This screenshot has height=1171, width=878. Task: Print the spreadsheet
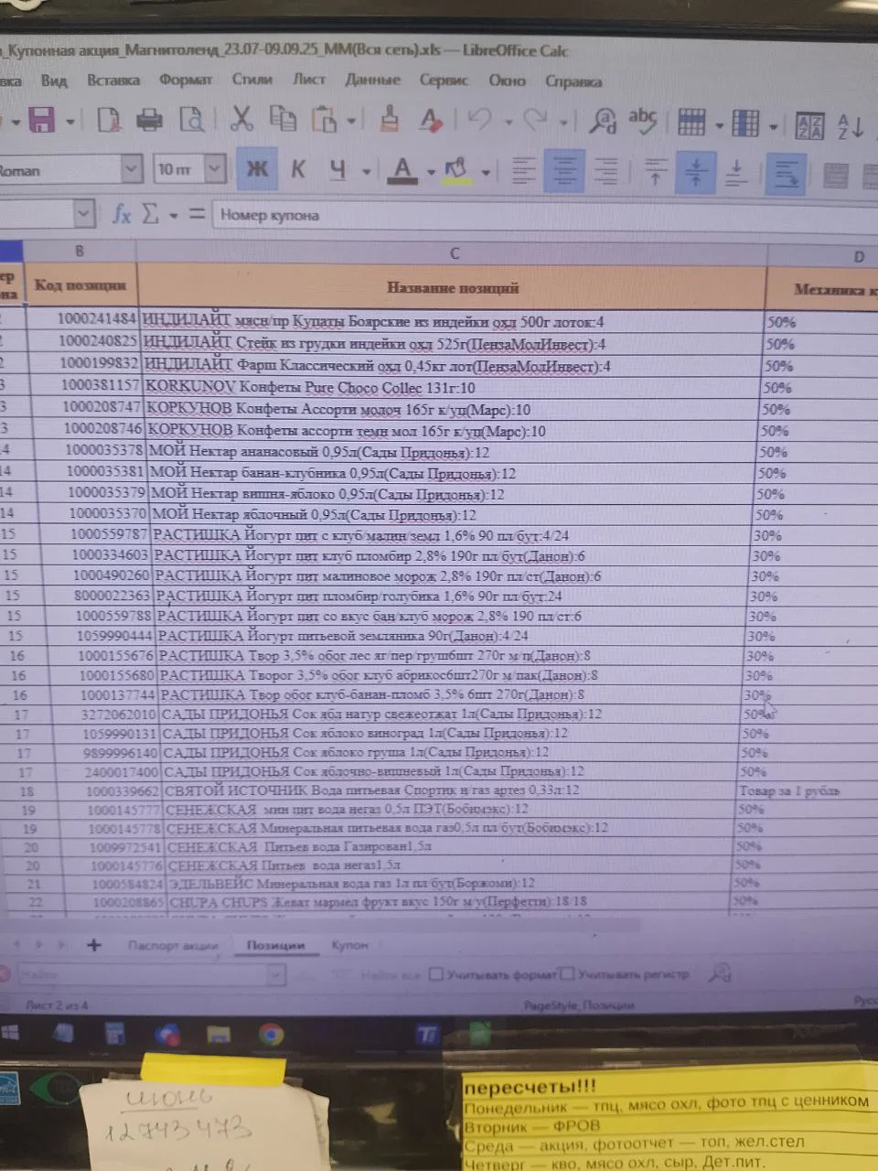[x=149, y=119]
